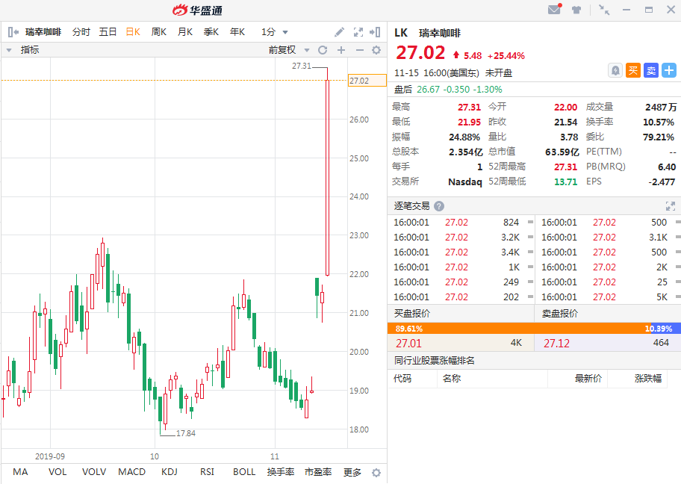Sort by 涨跌幅 column
This screenshot has width=681, height=484.
tap(648, 379)
